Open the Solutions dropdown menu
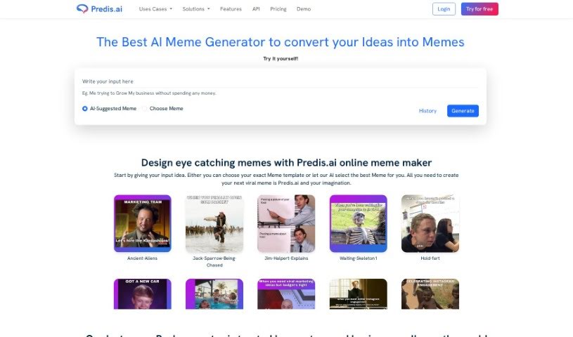 [196, 9]
